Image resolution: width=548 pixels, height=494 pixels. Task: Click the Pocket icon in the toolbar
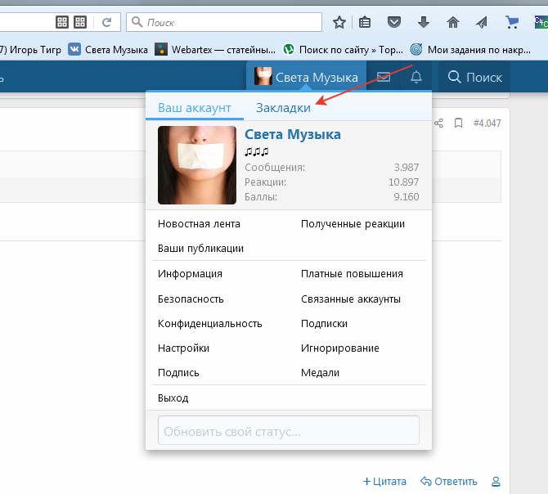pos(394,22)
